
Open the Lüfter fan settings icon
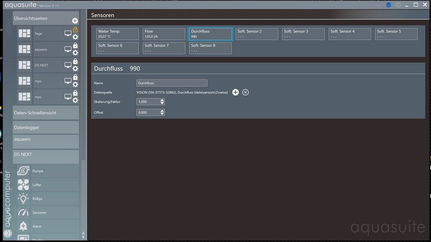pos(24,185)
